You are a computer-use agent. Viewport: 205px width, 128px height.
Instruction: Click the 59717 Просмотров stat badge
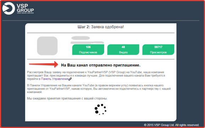(158, 50)
